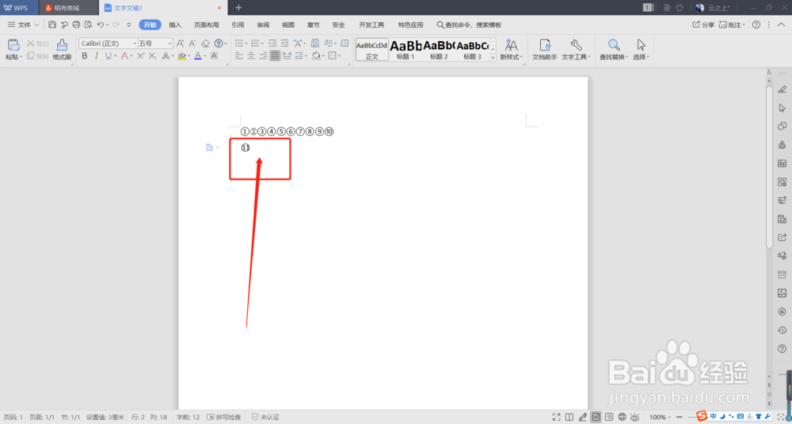
Task: Open the Developer Tools (开发工具) tab
Action: tap(371, 25)
